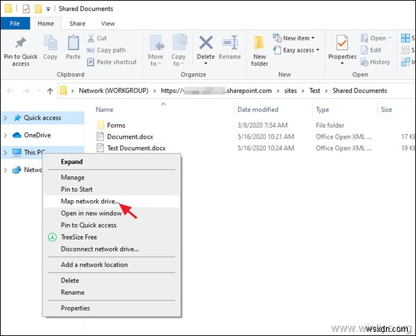Click the Move to icon
The image size is (416, 336).
[x=156, y=46]
